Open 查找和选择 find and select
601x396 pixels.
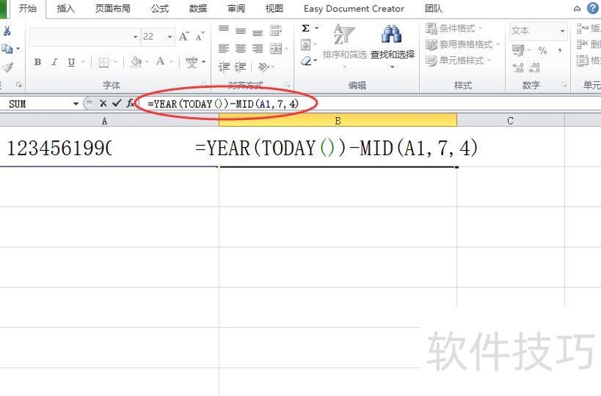pos(392,46)
